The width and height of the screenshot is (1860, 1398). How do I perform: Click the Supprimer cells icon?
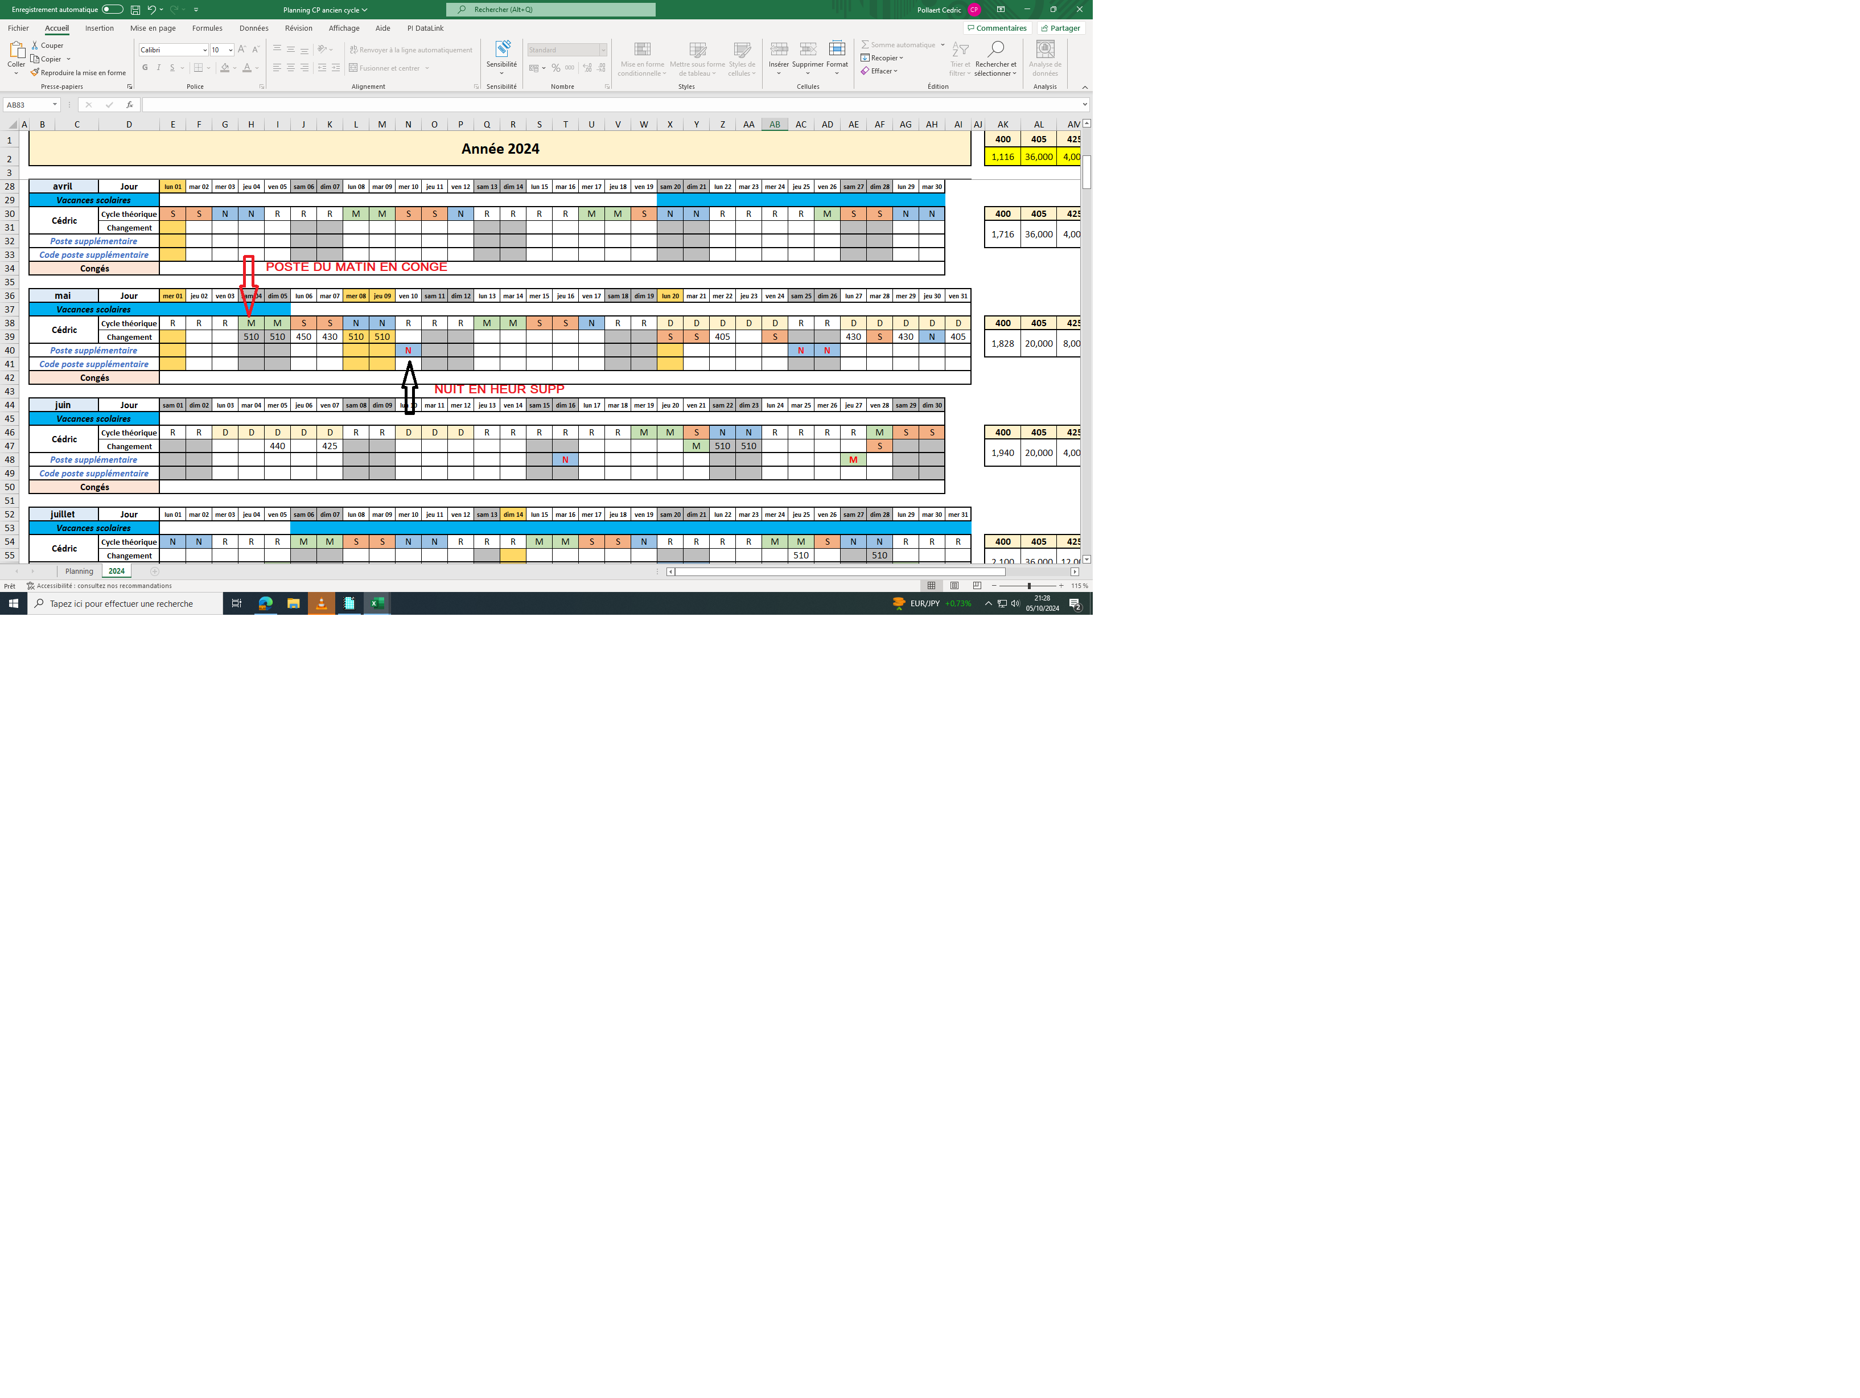(807, 49)
